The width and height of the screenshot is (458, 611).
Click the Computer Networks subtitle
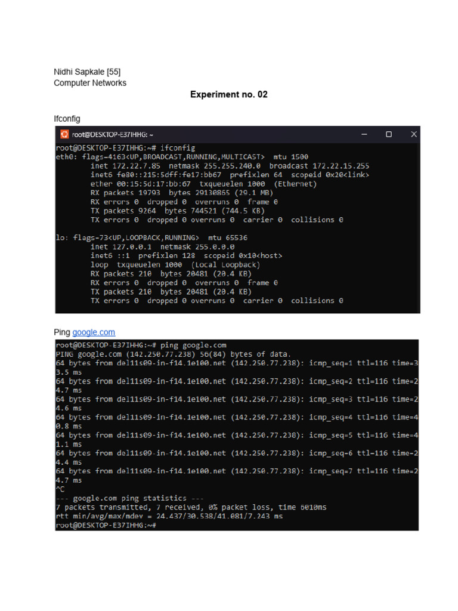[x=90, y=83]
